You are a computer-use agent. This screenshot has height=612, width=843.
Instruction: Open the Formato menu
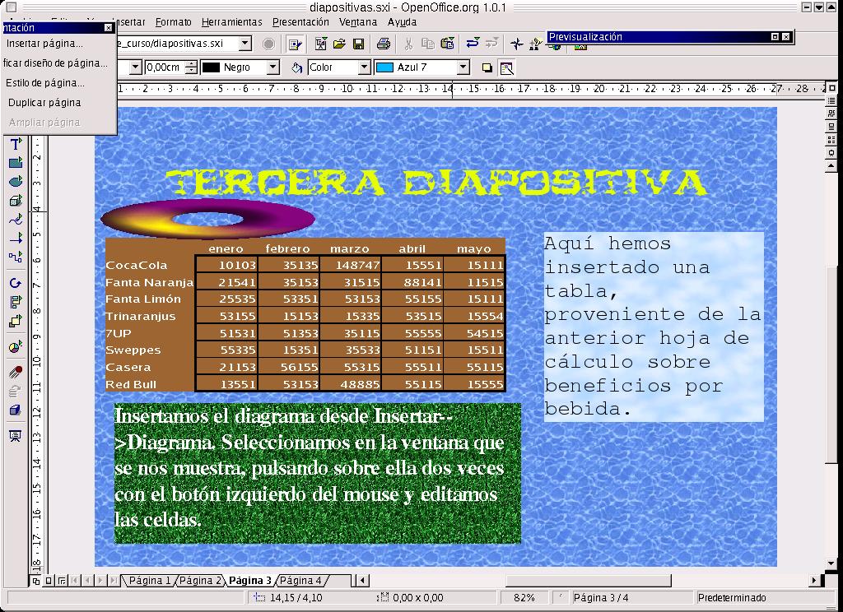pyautogui.click(x=173, y=22)
